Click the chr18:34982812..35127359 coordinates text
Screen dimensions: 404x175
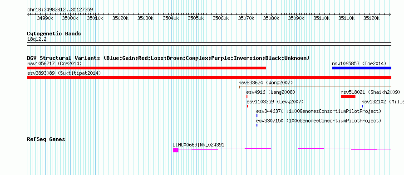click(x=60, y=10)
